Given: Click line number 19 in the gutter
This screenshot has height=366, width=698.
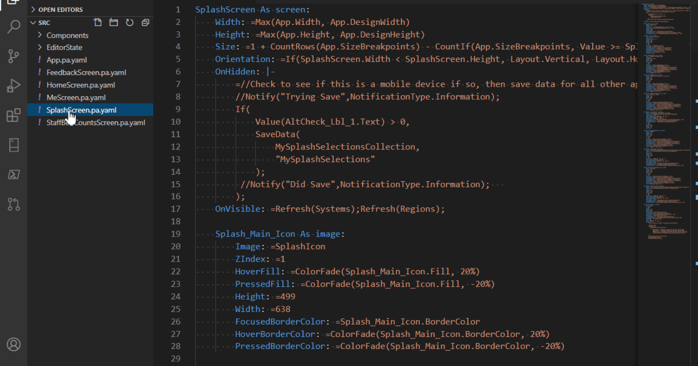Looking at the screenshot, I should point(176,234).
